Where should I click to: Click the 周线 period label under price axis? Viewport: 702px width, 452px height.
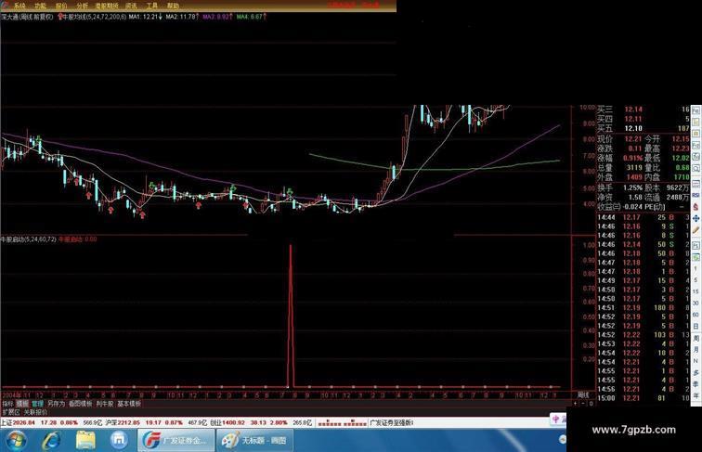click(x=583, y=395)
